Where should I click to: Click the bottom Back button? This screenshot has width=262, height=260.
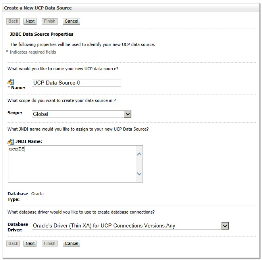point(13,243)
